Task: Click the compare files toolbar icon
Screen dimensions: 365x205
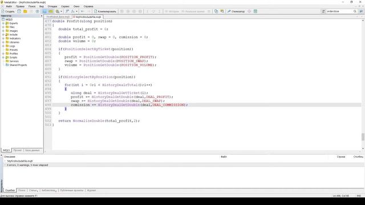Action: [x=216, y=11]
